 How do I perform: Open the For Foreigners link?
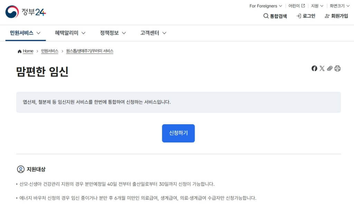264,6
